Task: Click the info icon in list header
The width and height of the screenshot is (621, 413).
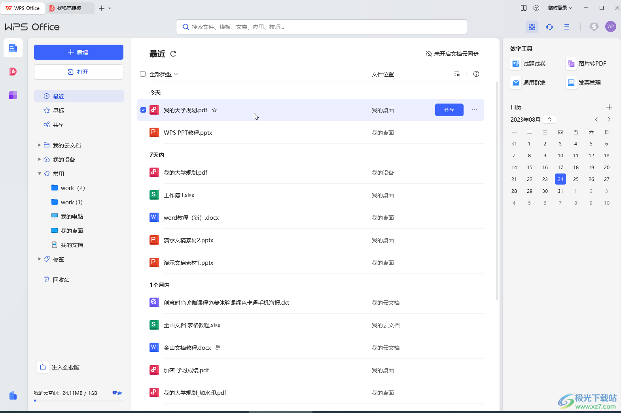Action: pos(476,74)
